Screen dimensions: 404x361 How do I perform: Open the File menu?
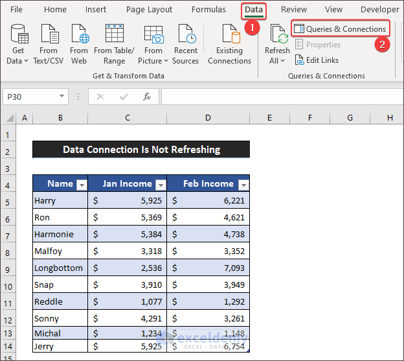(16, 10)
